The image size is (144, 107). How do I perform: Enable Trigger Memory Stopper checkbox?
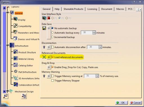coord(53,80)
